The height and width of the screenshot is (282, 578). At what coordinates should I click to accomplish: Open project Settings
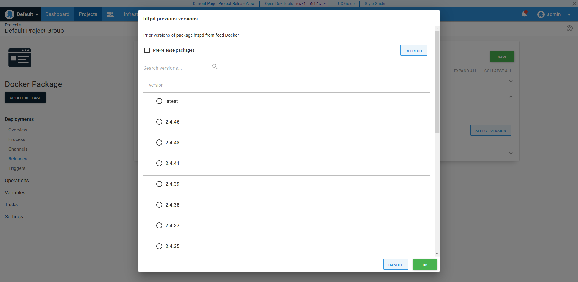14,216
